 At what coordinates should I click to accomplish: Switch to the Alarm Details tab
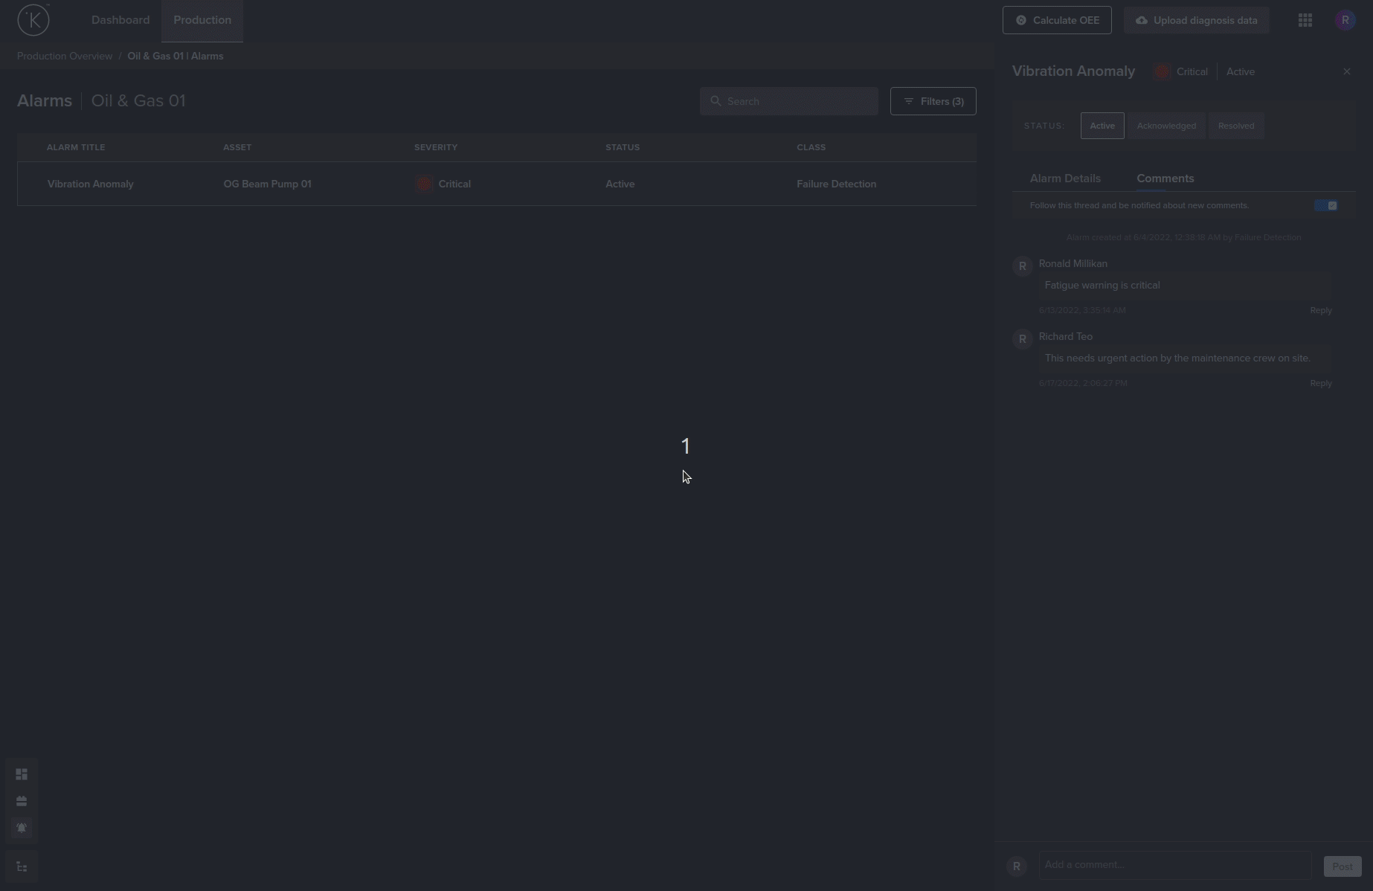1064,178
